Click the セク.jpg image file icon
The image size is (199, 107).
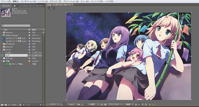point(4,58)
